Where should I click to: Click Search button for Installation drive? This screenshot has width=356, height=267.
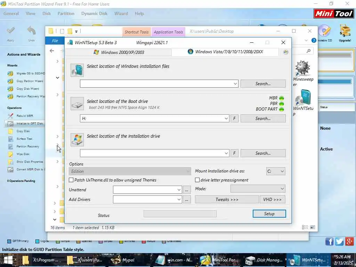pyautogui.click(x=263, y=153)
